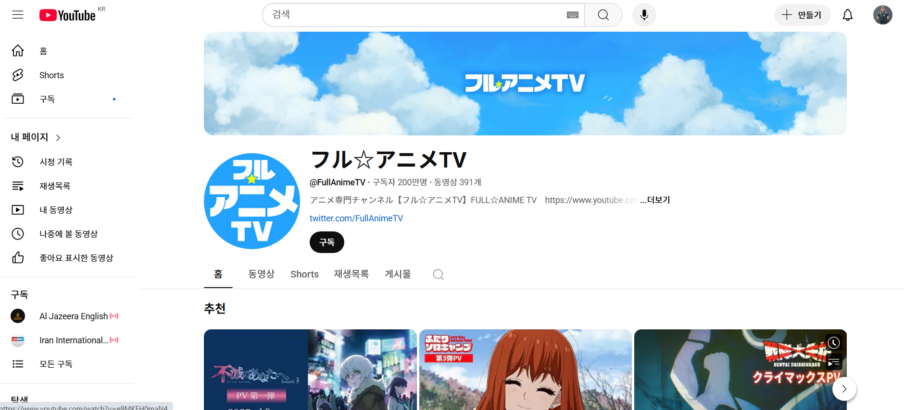Viewport: 904px width, 410px height.
Task: Switch to the channel Shorts tab
Action: (x=304, y=274)
